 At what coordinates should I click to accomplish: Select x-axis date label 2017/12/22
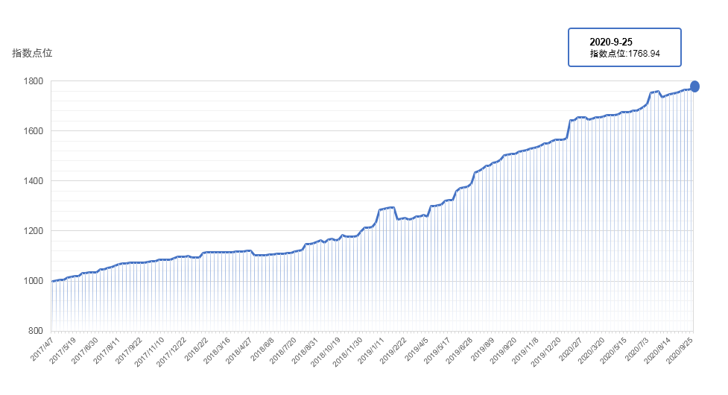pos(171,352)
